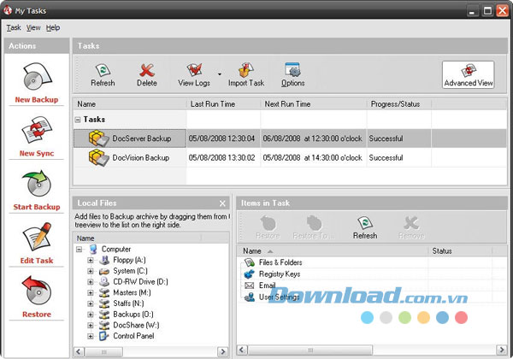Click the New Backup icon

(36, 77)
